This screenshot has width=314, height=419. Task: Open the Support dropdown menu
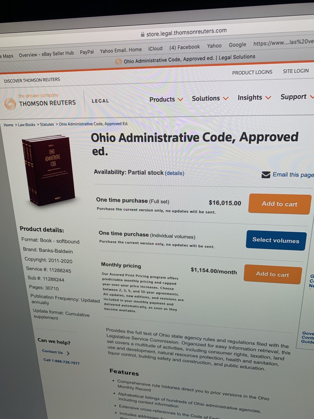[297, 97]
